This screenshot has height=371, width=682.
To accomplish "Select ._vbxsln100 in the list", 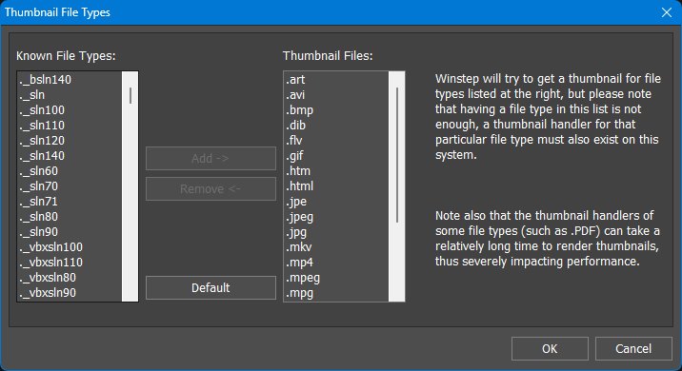I will 70,246.
